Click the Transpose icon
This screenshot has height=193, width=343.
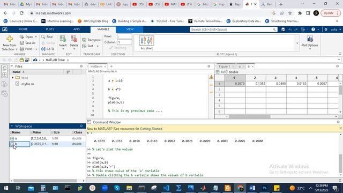[84, 40]
